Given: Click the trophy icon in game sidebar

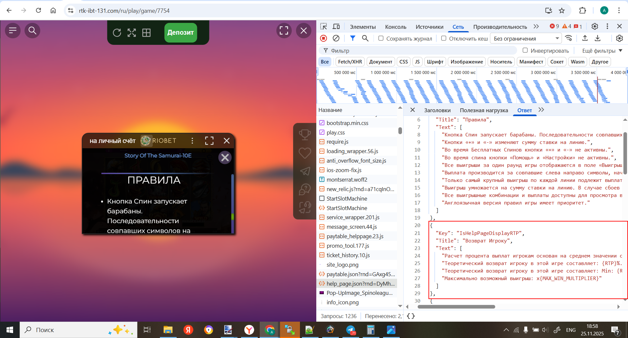Looking at the screenshot, I should coord(305,134).
